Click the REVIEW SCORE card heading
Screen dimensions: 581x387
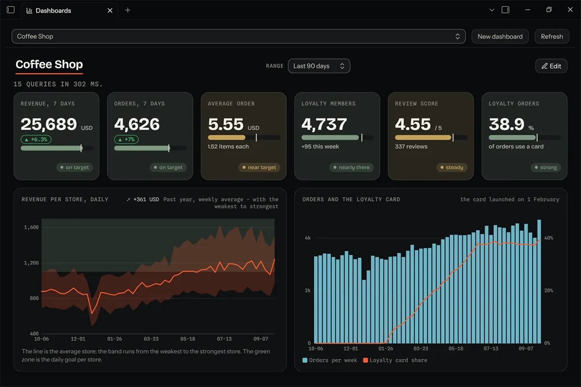[x=416, y=104]
